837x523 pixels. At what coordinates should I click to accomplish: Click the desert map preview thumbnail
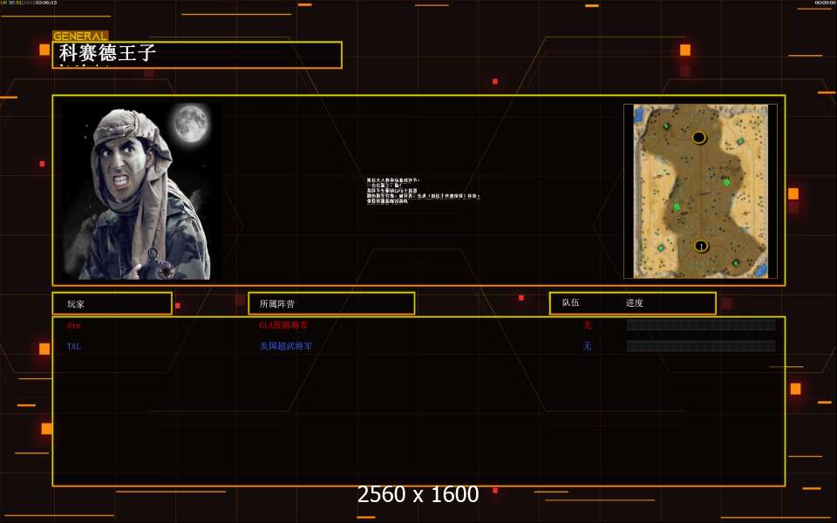pyautogui.click(x=700, y=191)
